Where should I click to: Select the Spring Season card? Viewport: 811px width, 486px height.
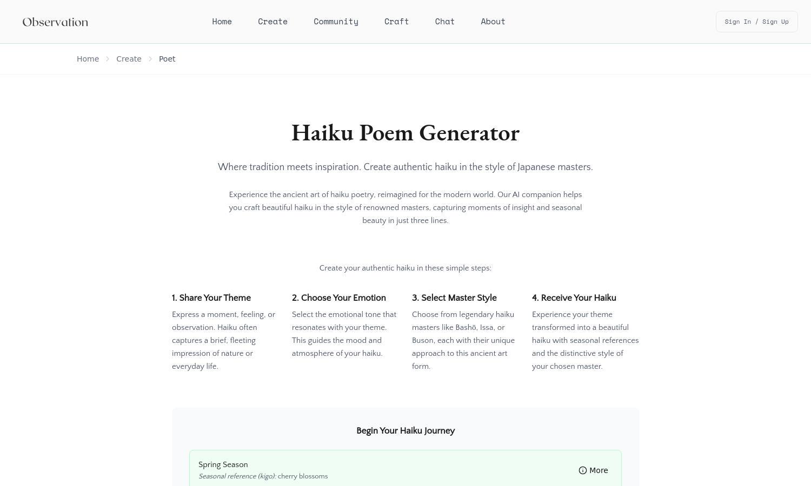click(405, 468)
